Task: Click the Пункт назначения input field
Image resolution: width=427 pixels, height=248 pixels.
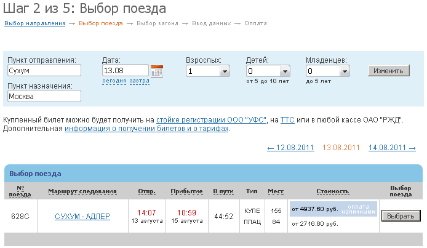Action: point(44,96)
